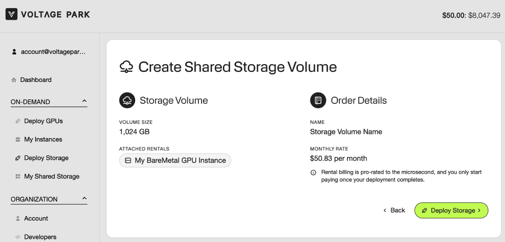Click the cloud icon beside page title
505x242 pixels.
click(126, 67)
